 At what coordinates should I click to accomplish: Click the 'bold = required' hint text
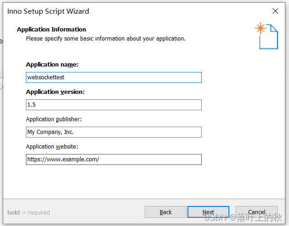(29, 212)
